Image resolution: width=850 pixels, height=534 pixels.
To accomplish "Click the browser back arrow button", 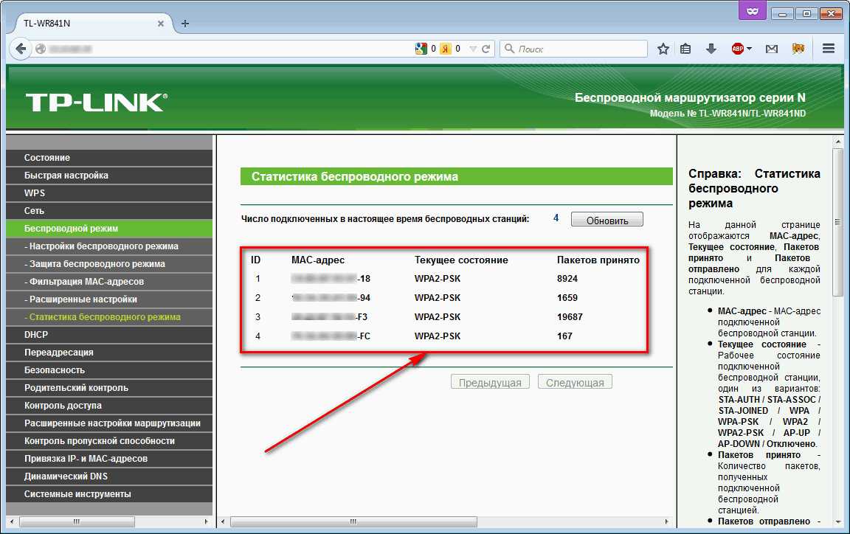I will coord(21,49).
